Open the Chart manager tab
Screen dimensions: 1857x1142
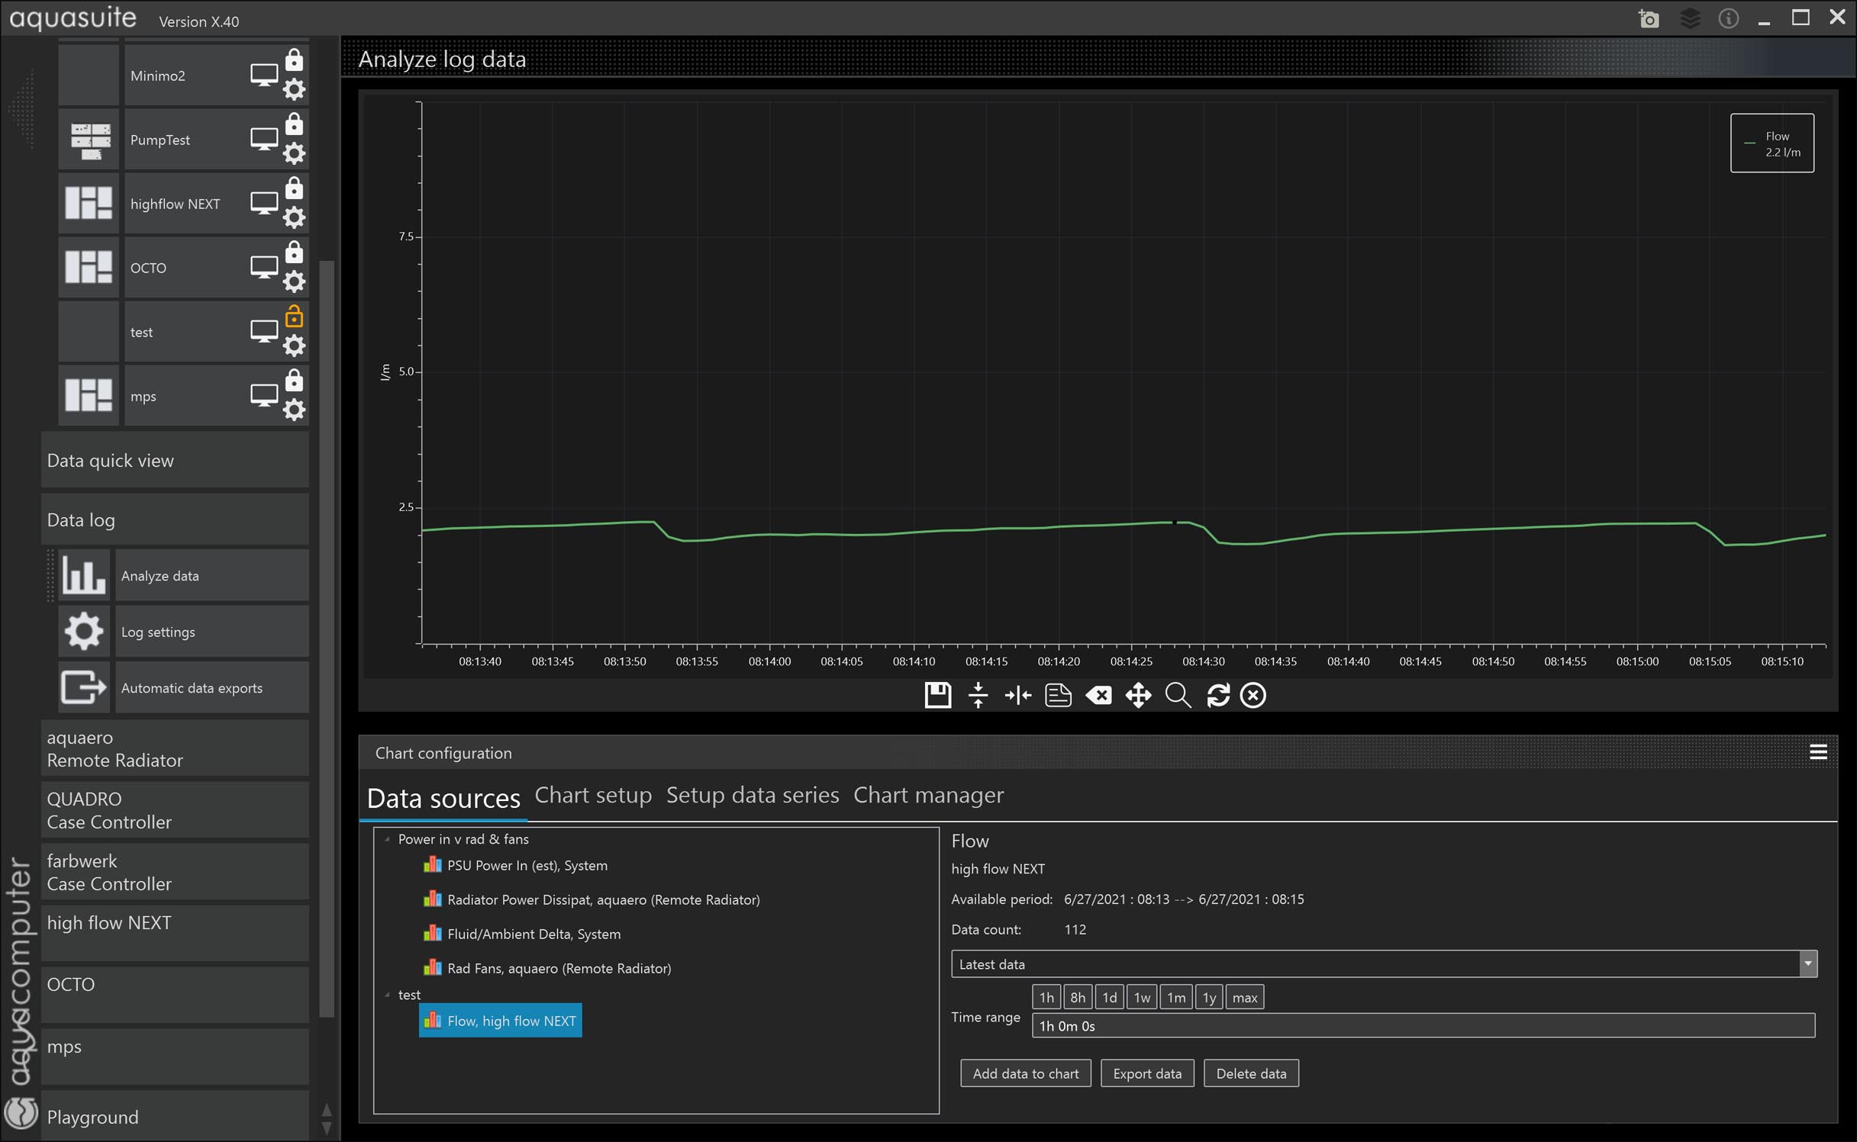928,795
